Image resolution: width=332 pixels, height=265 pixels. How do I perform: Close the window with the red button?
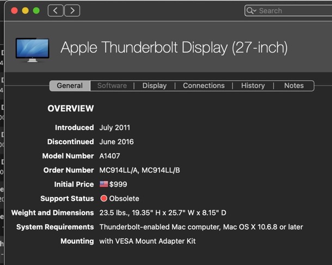point(14,10)
